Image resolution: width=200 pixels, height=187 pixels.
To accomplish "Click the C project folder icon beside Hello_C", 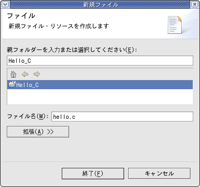I will 12,84.
